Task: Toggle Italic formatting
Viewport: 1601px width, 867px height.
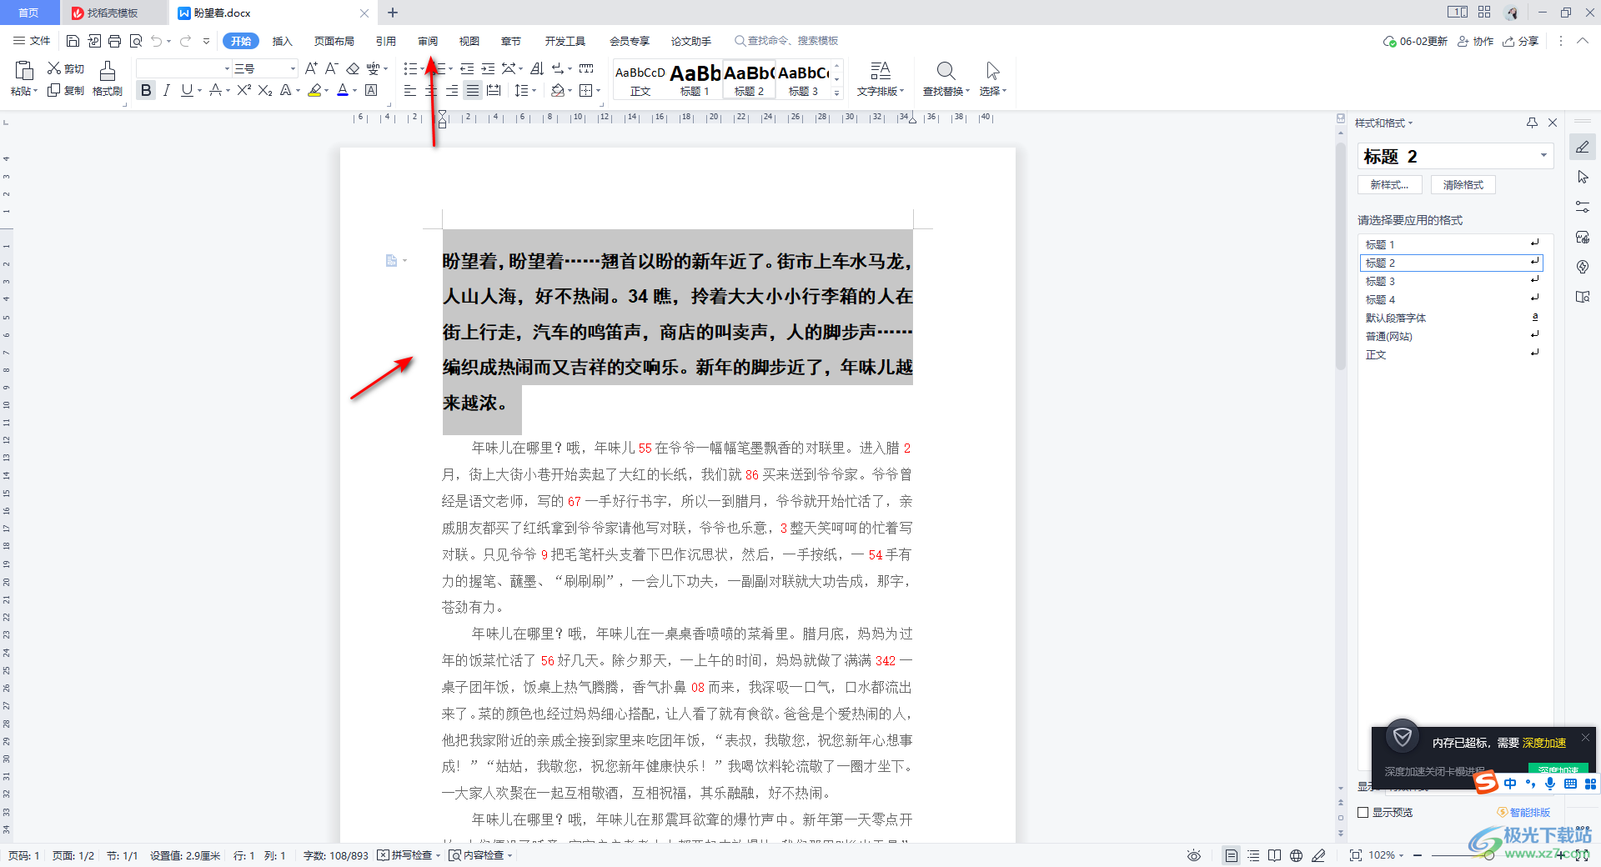Action: (x=167, y=90)
